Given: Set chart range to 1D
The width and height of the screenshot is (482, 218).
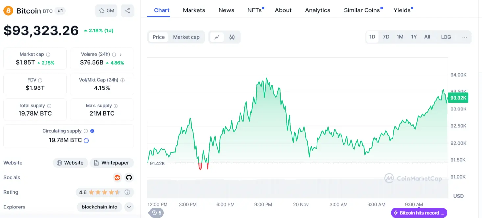Looking at the screenshot, I should [372, 37].
